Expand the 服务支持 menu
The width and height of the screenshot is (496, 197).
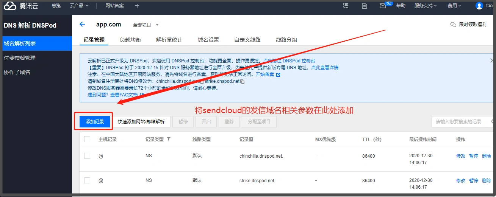(426, 6)
